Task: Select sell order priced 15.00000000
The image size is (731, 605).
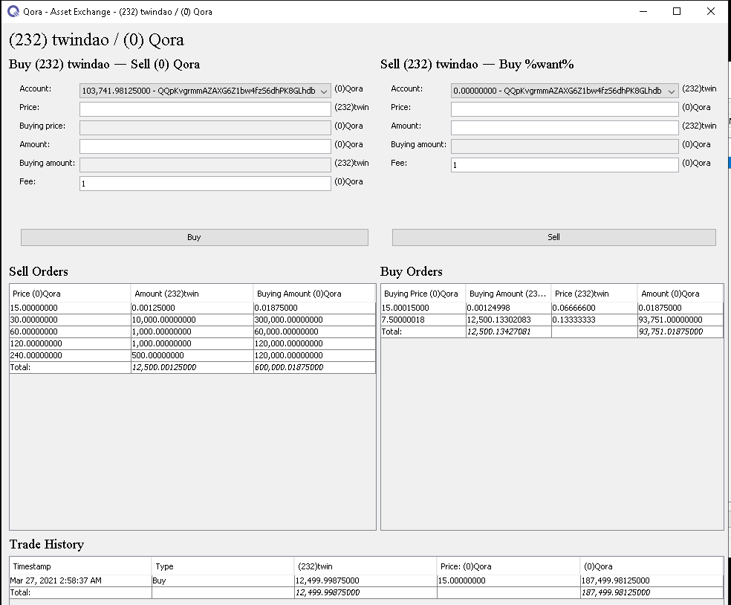Action: coord(192,308)
